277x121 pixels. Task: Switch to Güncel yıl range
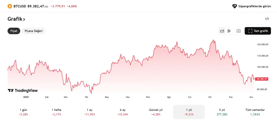coord(156,112)
